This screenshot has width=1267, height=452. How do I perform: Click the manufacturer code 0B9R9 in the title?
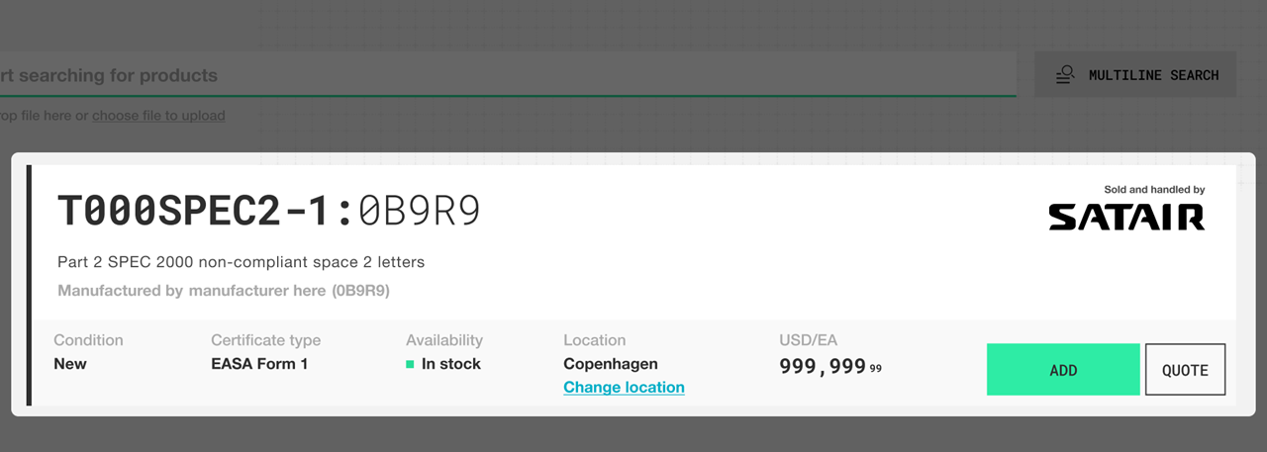420,212
